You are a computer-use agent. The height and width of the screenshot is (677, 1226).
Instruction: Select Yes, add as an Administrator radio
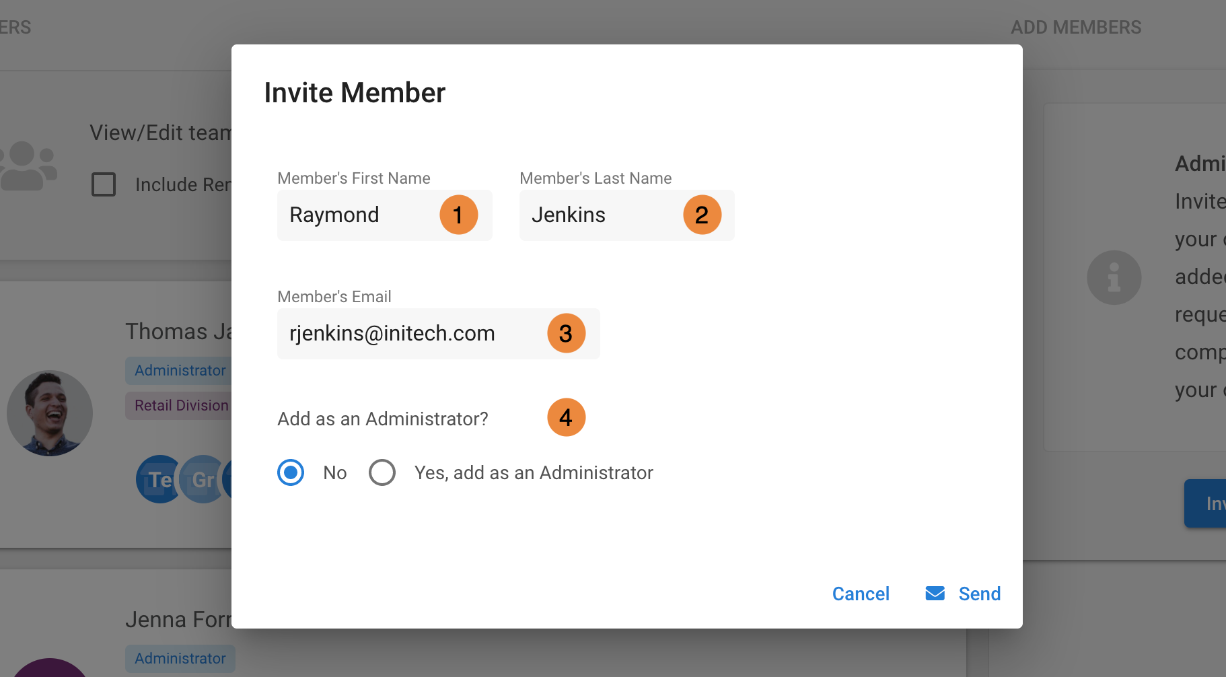tap(382, 472)
